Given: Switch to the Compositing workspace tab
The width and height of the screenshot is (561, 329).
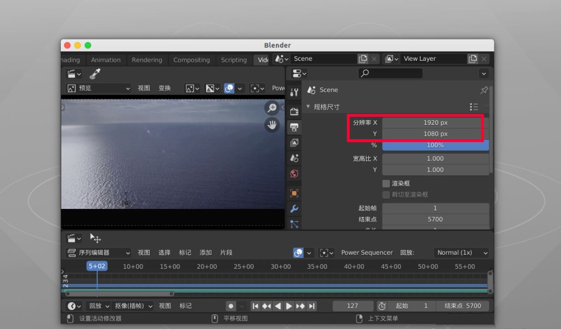Looking at the screenshot, I should tap(191, 60).
